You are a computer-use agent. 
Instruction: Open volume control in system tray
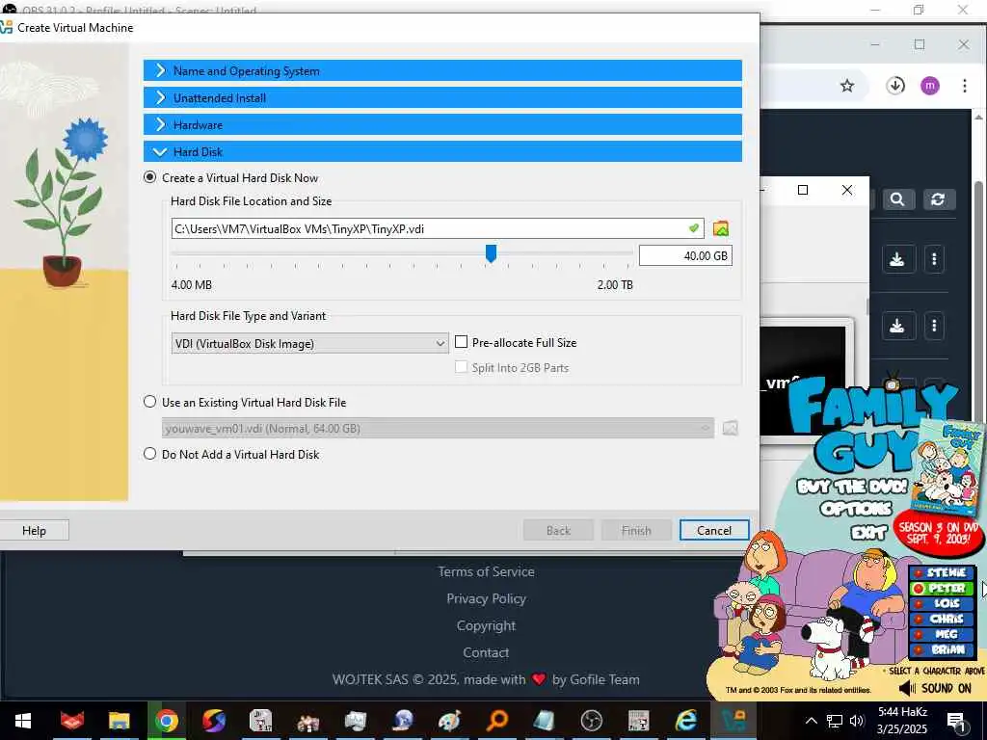point(857,721)
